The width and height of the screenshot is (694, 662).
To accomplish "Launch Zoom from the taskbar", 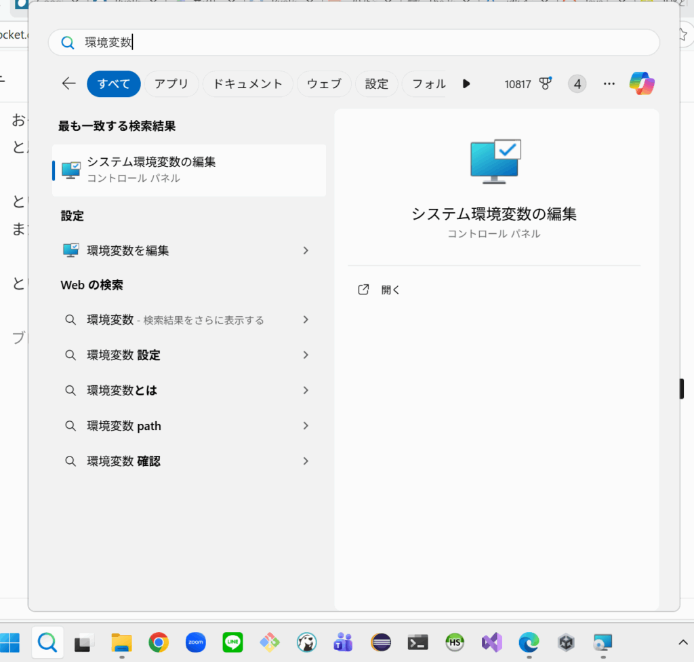I will pos(196,642).
